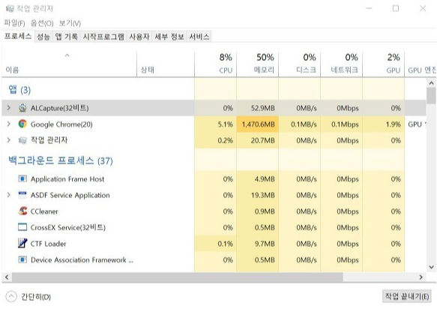Click ASDF Service memory value 19.3MB
Viewport: 437px width, 309px height.
click(x=263, y=195)
